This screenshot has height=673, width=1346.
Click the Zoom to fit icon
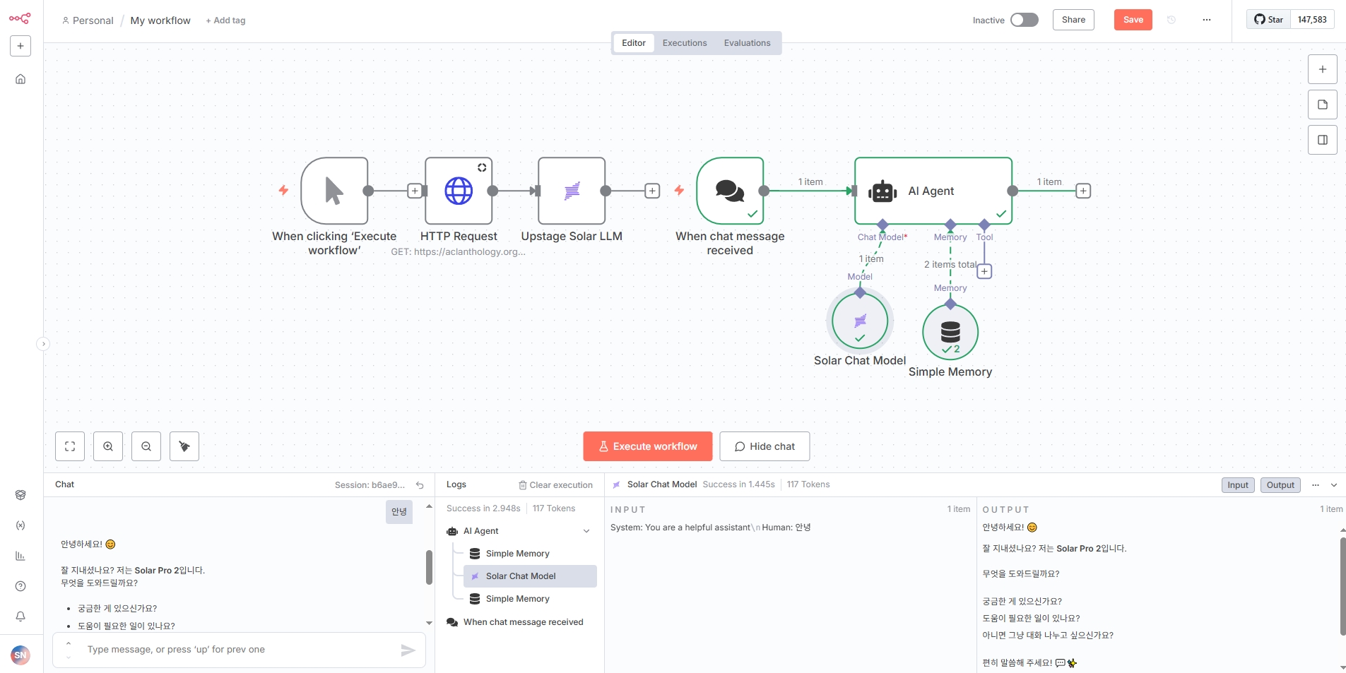[x=70, y=446]
